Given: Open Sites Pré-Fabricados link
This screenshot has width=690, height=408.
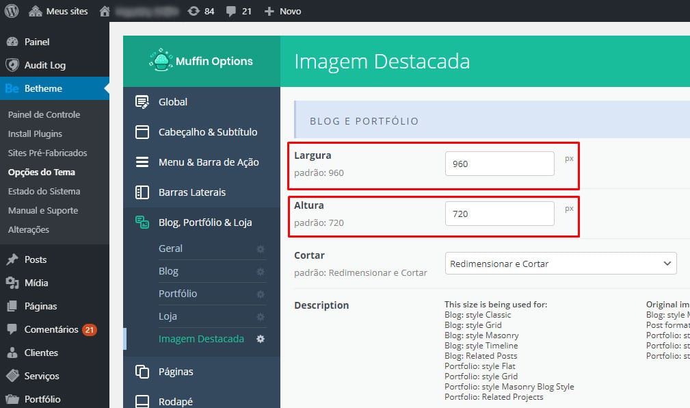Looking at the screenshot, I should (47, 153).
